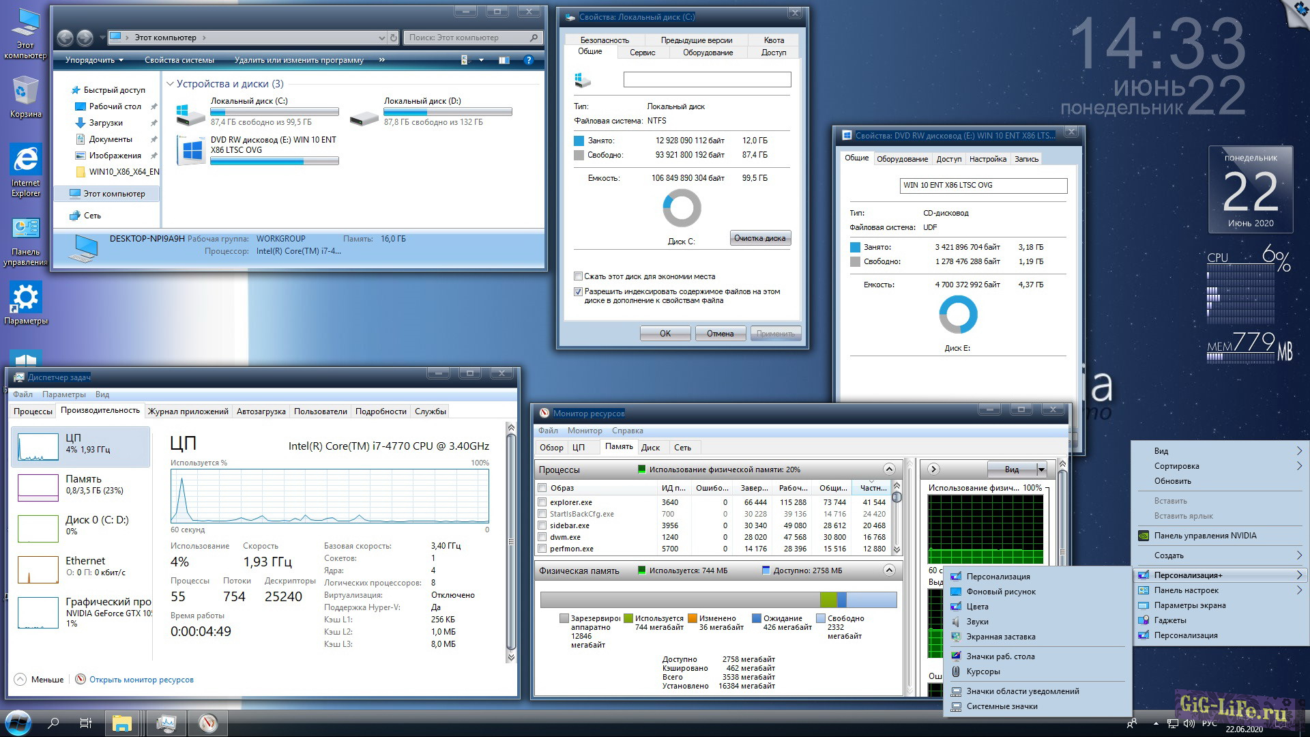Click the taskbar search magnifier icon

pos(53,723)
